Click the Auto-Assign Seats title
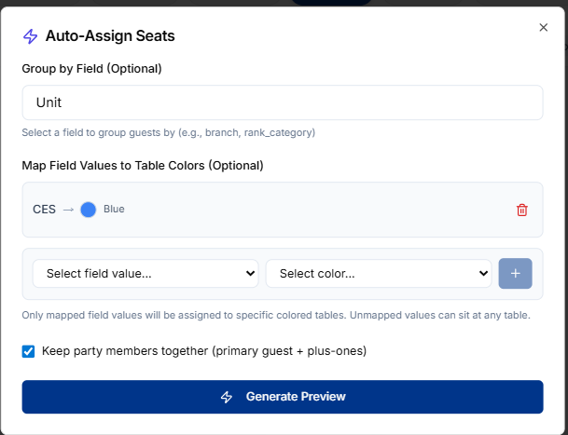 coord(110,35)
